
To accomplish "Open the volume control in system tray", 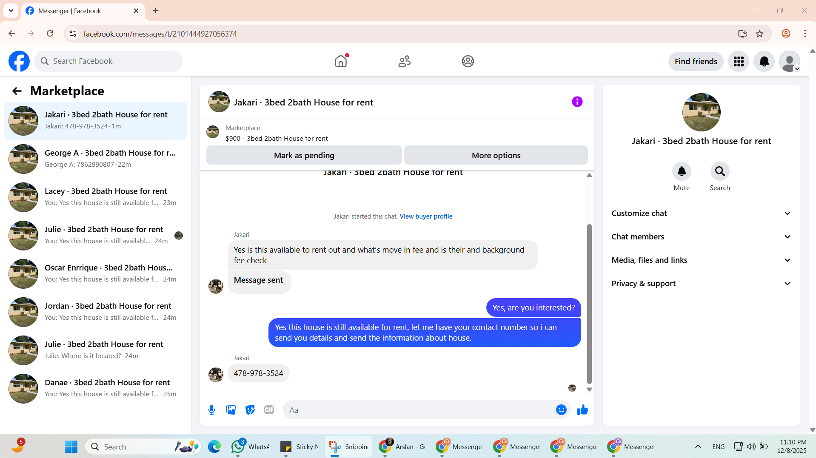I will click(751, 447).
